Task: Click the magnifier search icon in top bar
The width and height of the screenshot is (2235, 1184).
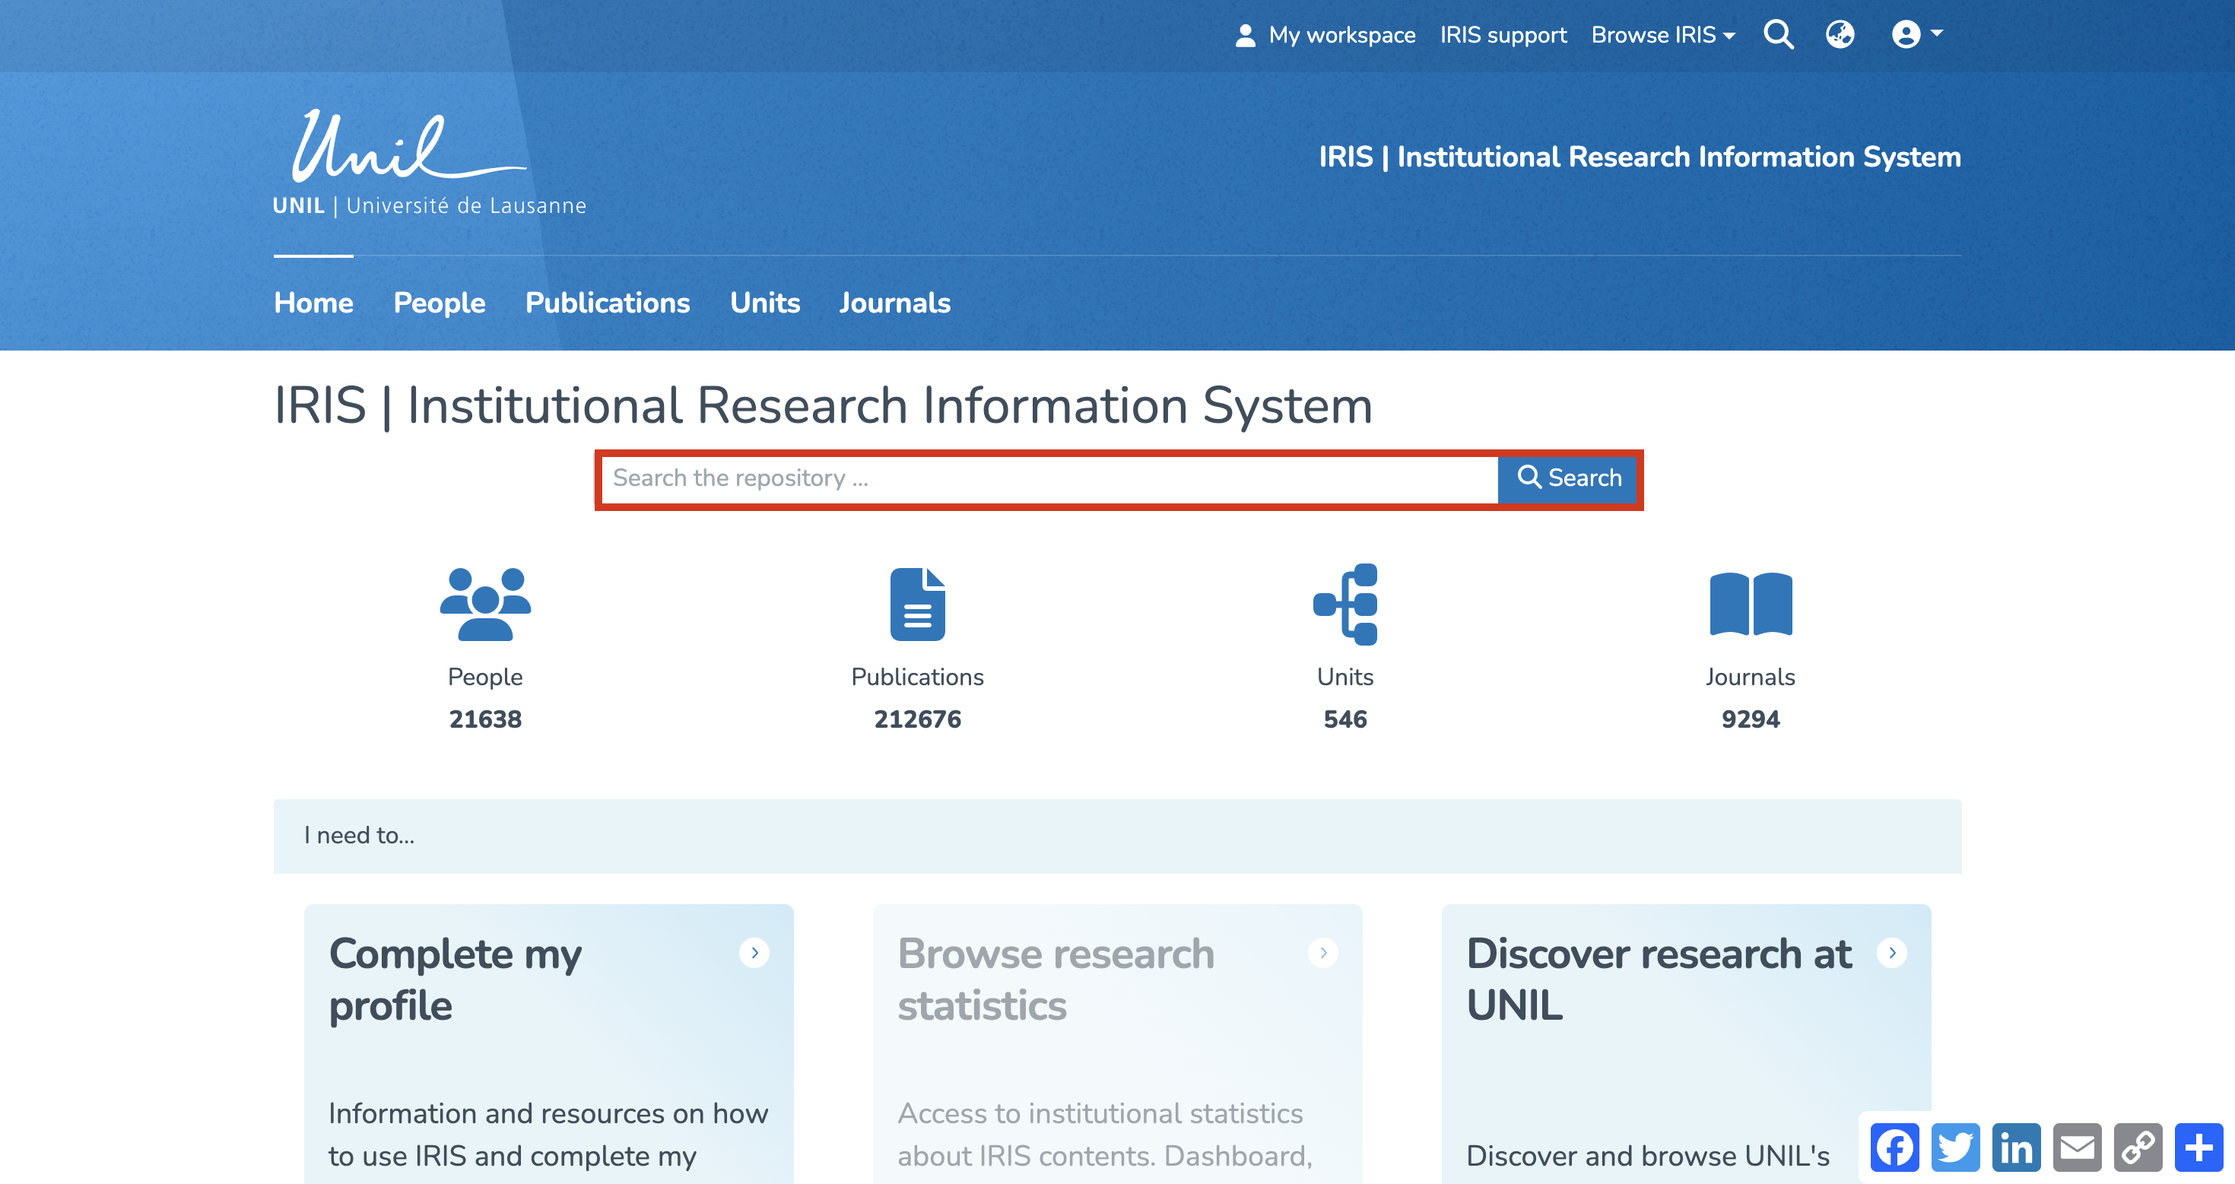Action: tap(1778, 35)
